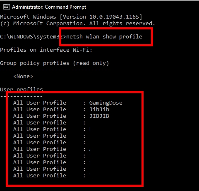Click the User profiles heading
199x191 pixels.
(x=22, y=89)
